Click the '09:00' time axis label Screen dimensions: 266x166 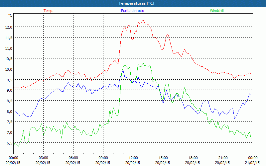coord(103,158)
